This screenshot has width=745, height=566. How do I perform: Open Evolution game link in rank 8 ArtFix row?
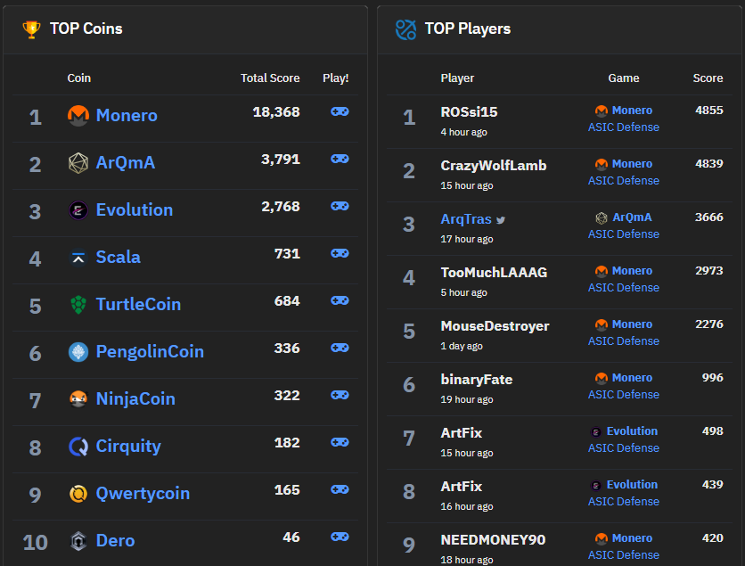point(632,485)
